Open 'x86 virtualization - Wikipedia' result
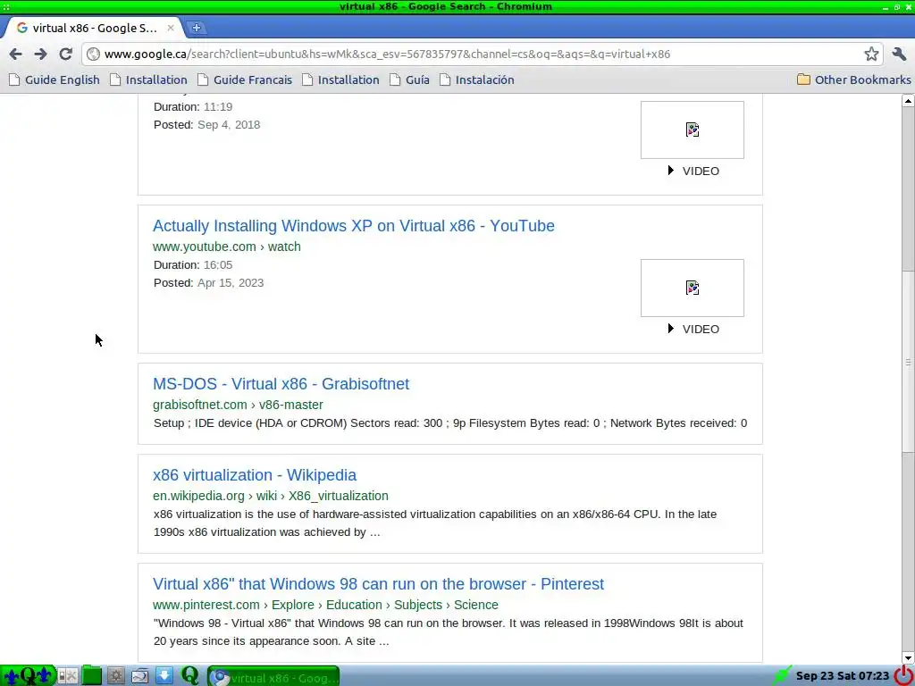The height and width of the screenshot is (686, 915). coord(255,475)
